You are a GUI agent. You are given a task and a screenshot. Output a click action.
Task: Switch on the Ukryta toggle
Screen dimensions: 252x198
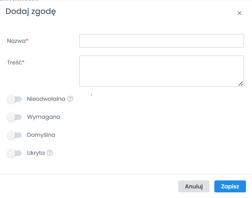click(14, 153)
